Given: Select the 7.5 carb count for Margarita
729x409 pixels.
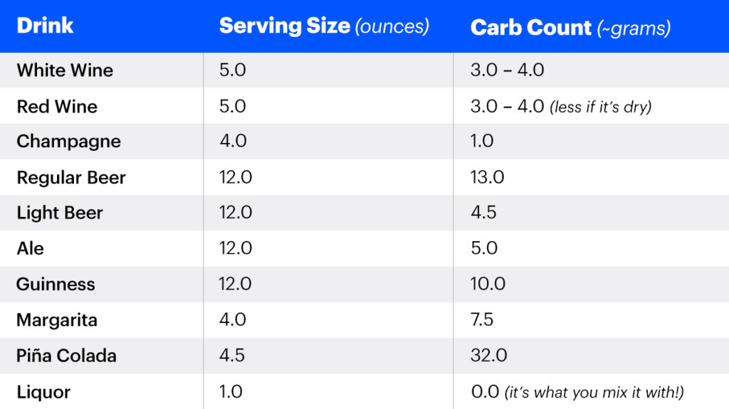Looking at the screenshot, I should point(482,319).
